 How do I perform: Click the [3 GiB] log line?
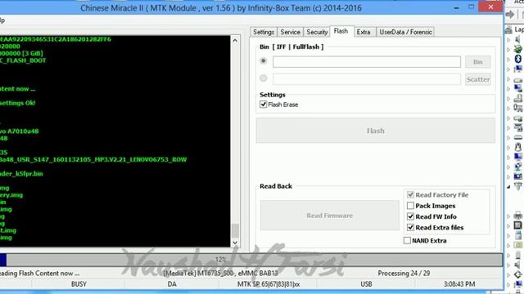pos(21,53)
